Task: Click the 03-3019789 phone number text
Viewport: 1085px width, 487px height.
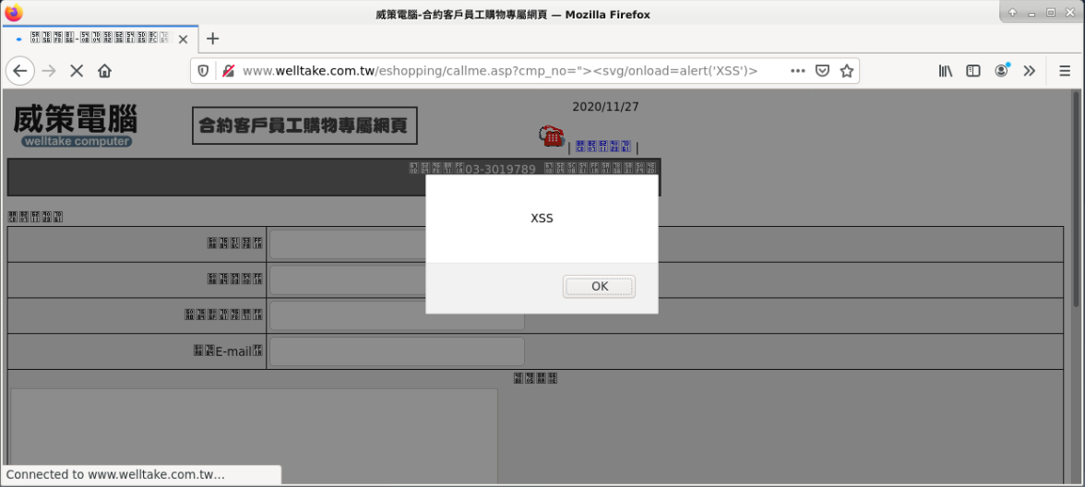Action: (x=500, y=169)
